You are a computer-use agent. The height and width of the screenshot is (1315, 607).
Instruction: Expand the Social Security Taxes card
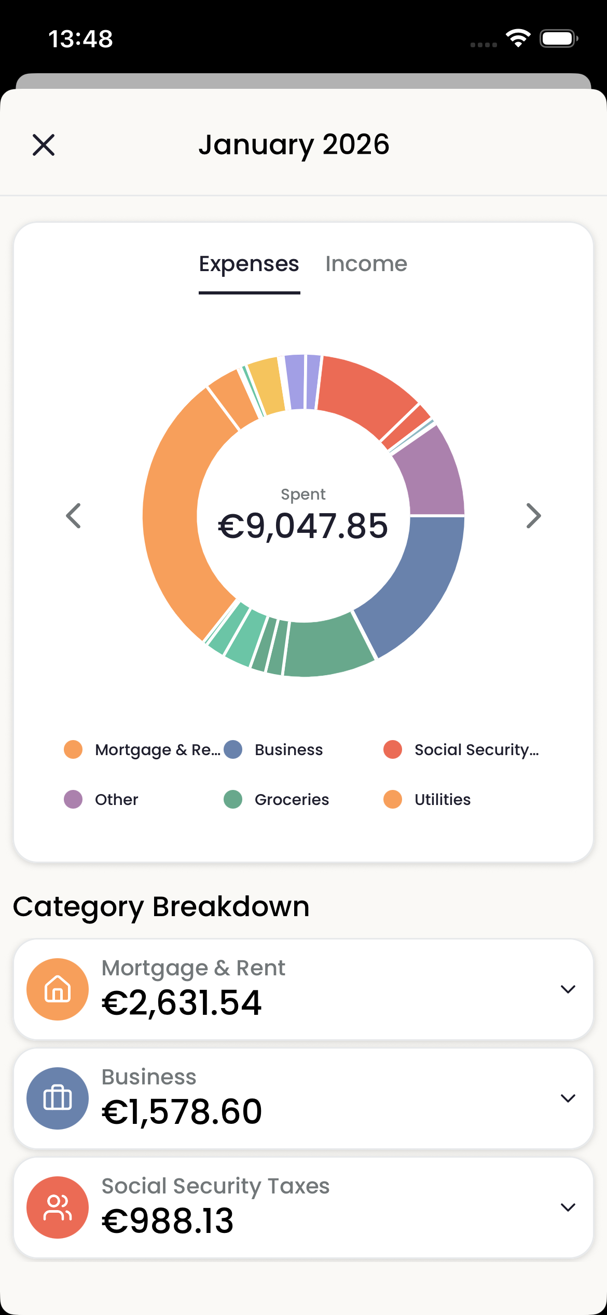pos(567,1207)
